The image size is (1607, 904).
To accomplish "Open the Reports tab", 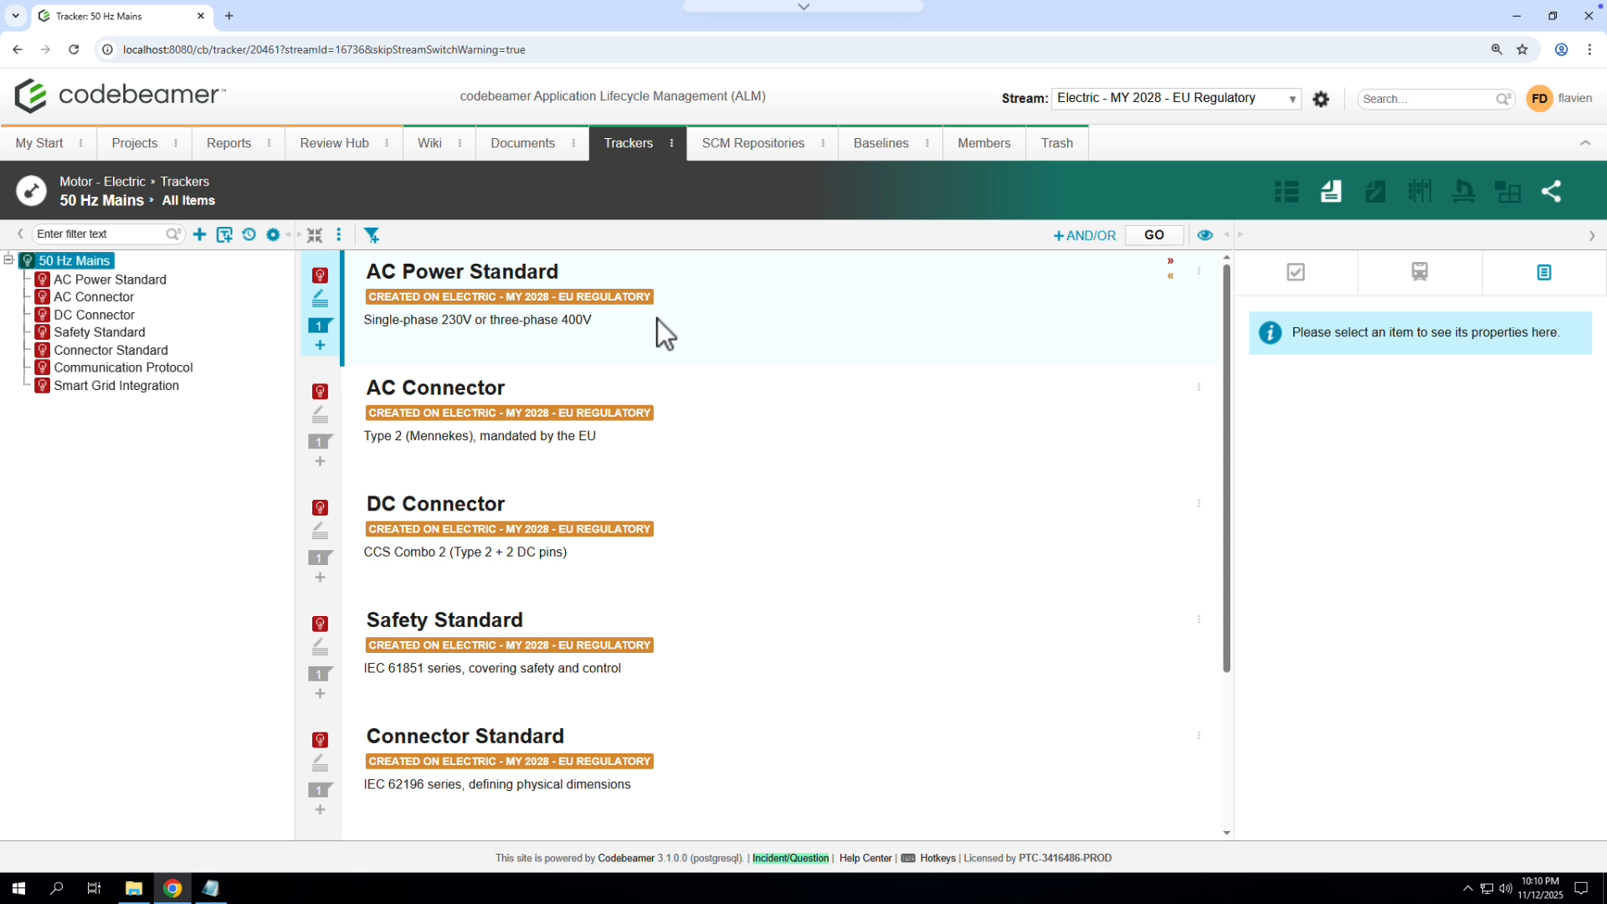I will click(x=228, y=143).
